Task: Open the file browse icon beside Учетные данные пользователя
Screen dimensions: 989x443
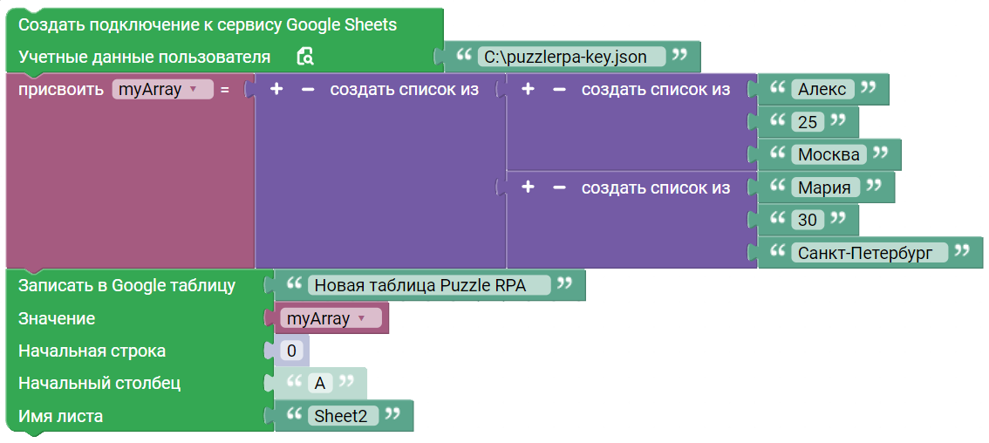Action: pos(305,57)
